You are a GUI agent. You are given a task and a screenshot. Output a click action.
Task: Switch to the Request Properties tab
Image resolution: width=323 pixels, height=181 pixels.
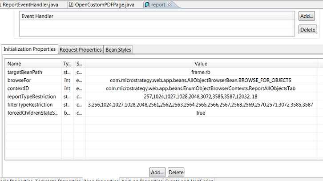click(81, 50)
